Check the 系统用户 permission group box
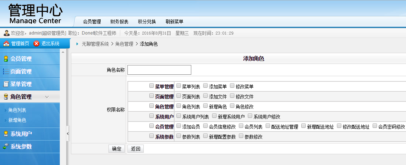This screenshot has width=406, height=165. 152,116
